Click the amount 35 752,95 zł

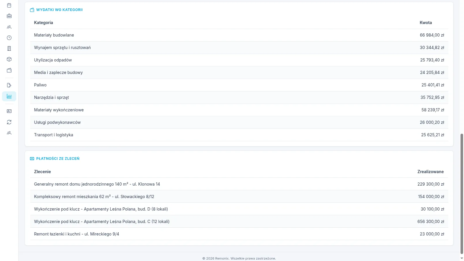point(432,97)
